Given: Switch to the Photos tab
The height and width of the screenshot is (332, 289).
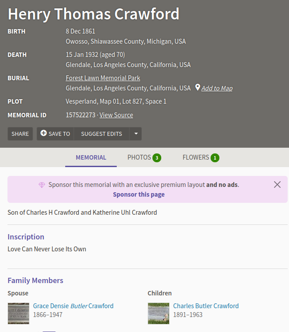Looking at the screenshot, I should pos(139,157).
